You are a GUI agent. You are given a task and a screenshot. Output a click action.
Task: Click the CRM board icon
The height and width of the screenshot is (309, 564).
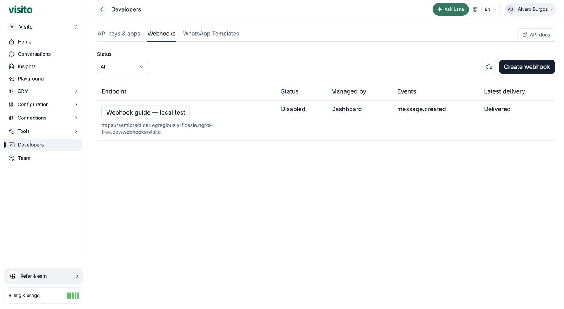11,91
